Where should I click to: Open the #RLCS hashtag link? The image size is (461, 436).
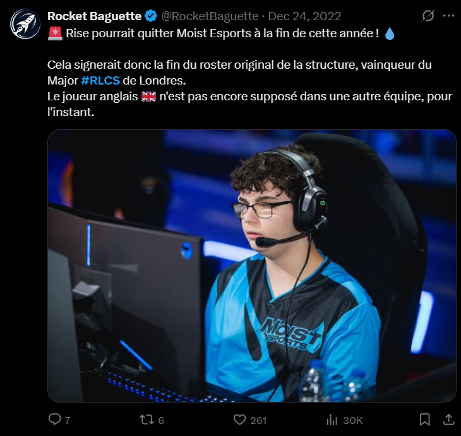click(100, 81)
